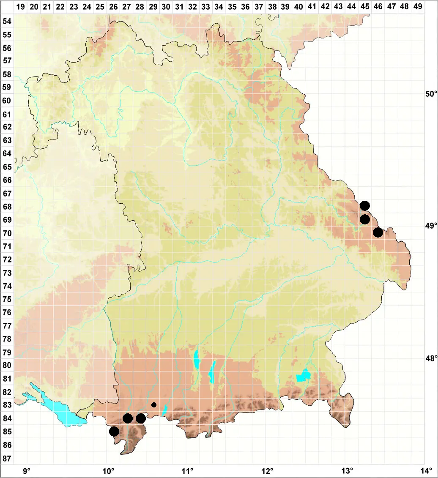Click column header label 35
This screenshot has height=478, width=438.
[232, 7]
